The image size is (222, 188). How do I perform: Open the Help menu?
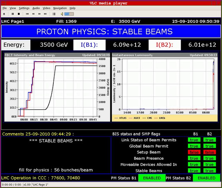tap(72, 8)
